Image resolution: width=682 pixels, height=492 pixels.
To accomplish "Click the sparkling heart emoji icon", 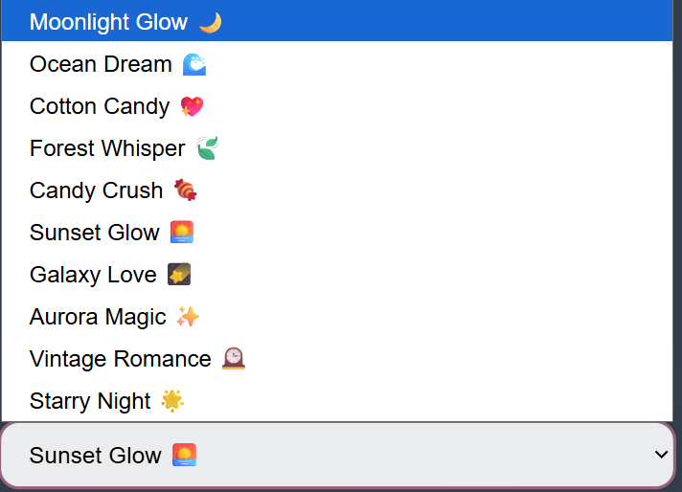I will (192, 106).
